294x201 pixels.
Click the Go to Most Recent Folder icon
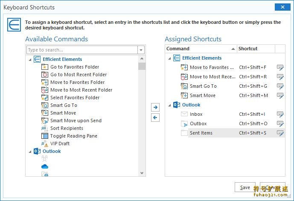(x=45, y=75)
